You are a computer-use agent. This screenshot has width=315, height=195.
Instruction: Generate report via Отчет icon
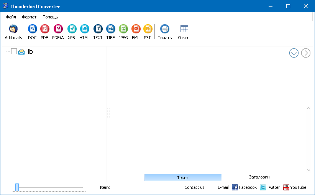click(x=184, y=29)
